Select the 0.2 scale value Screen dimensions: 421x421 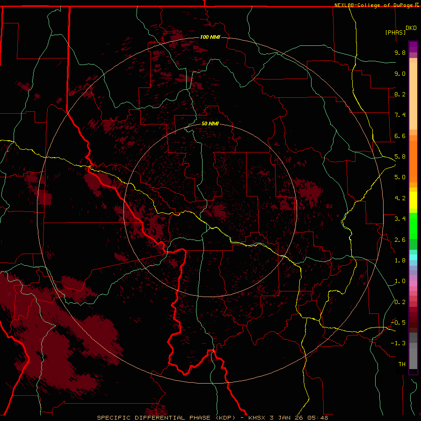(400, 302)
